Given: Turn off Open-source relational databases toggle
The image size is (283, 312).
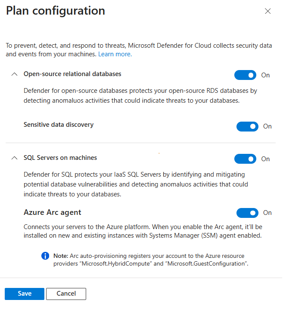Looking at the screenshot, I should [x=246, y=75].
